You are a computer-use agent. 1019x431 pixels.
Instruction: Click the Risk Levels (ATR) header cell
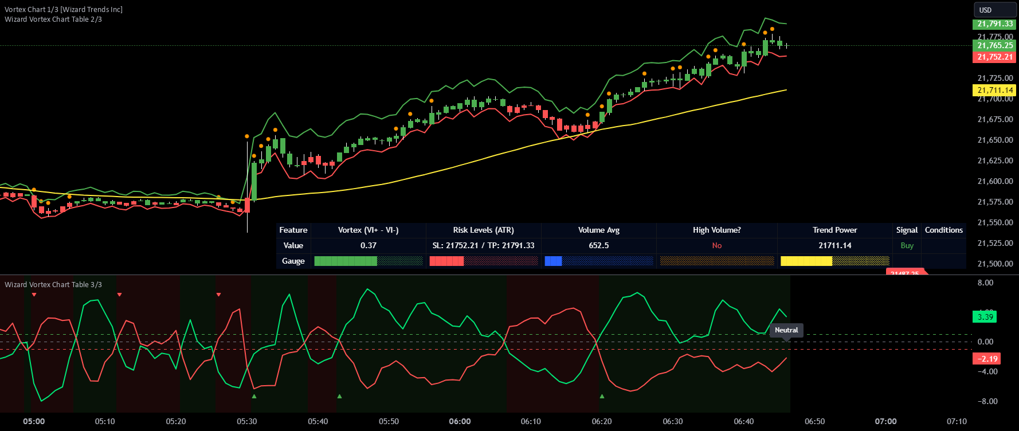pos(484,230)
